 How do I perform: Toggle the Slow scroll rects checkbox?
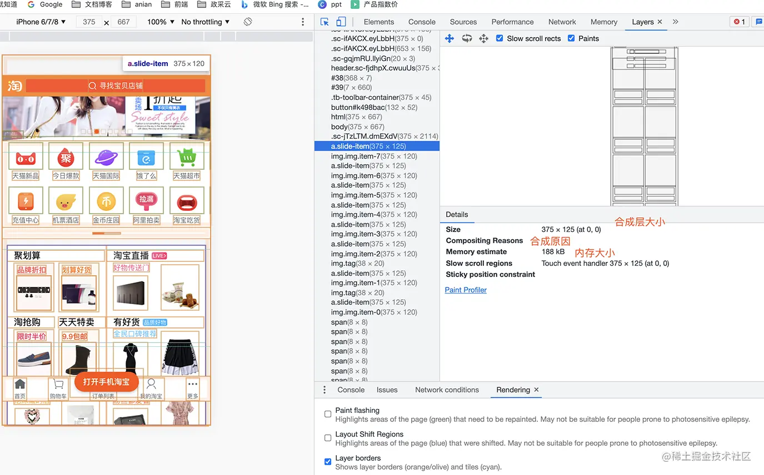click(500, 38)
